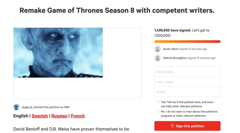Click the Email input field
The height and width of the screenshot is (133, 240).
click(x=187, y=92)
